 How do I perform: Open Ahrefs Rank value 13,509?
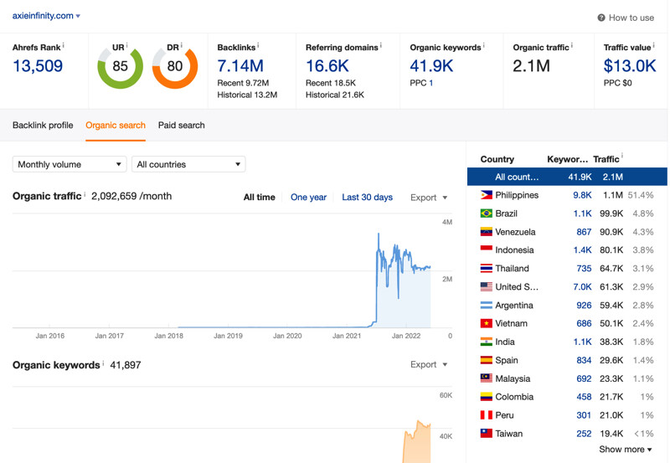click(x=38, y=66)
